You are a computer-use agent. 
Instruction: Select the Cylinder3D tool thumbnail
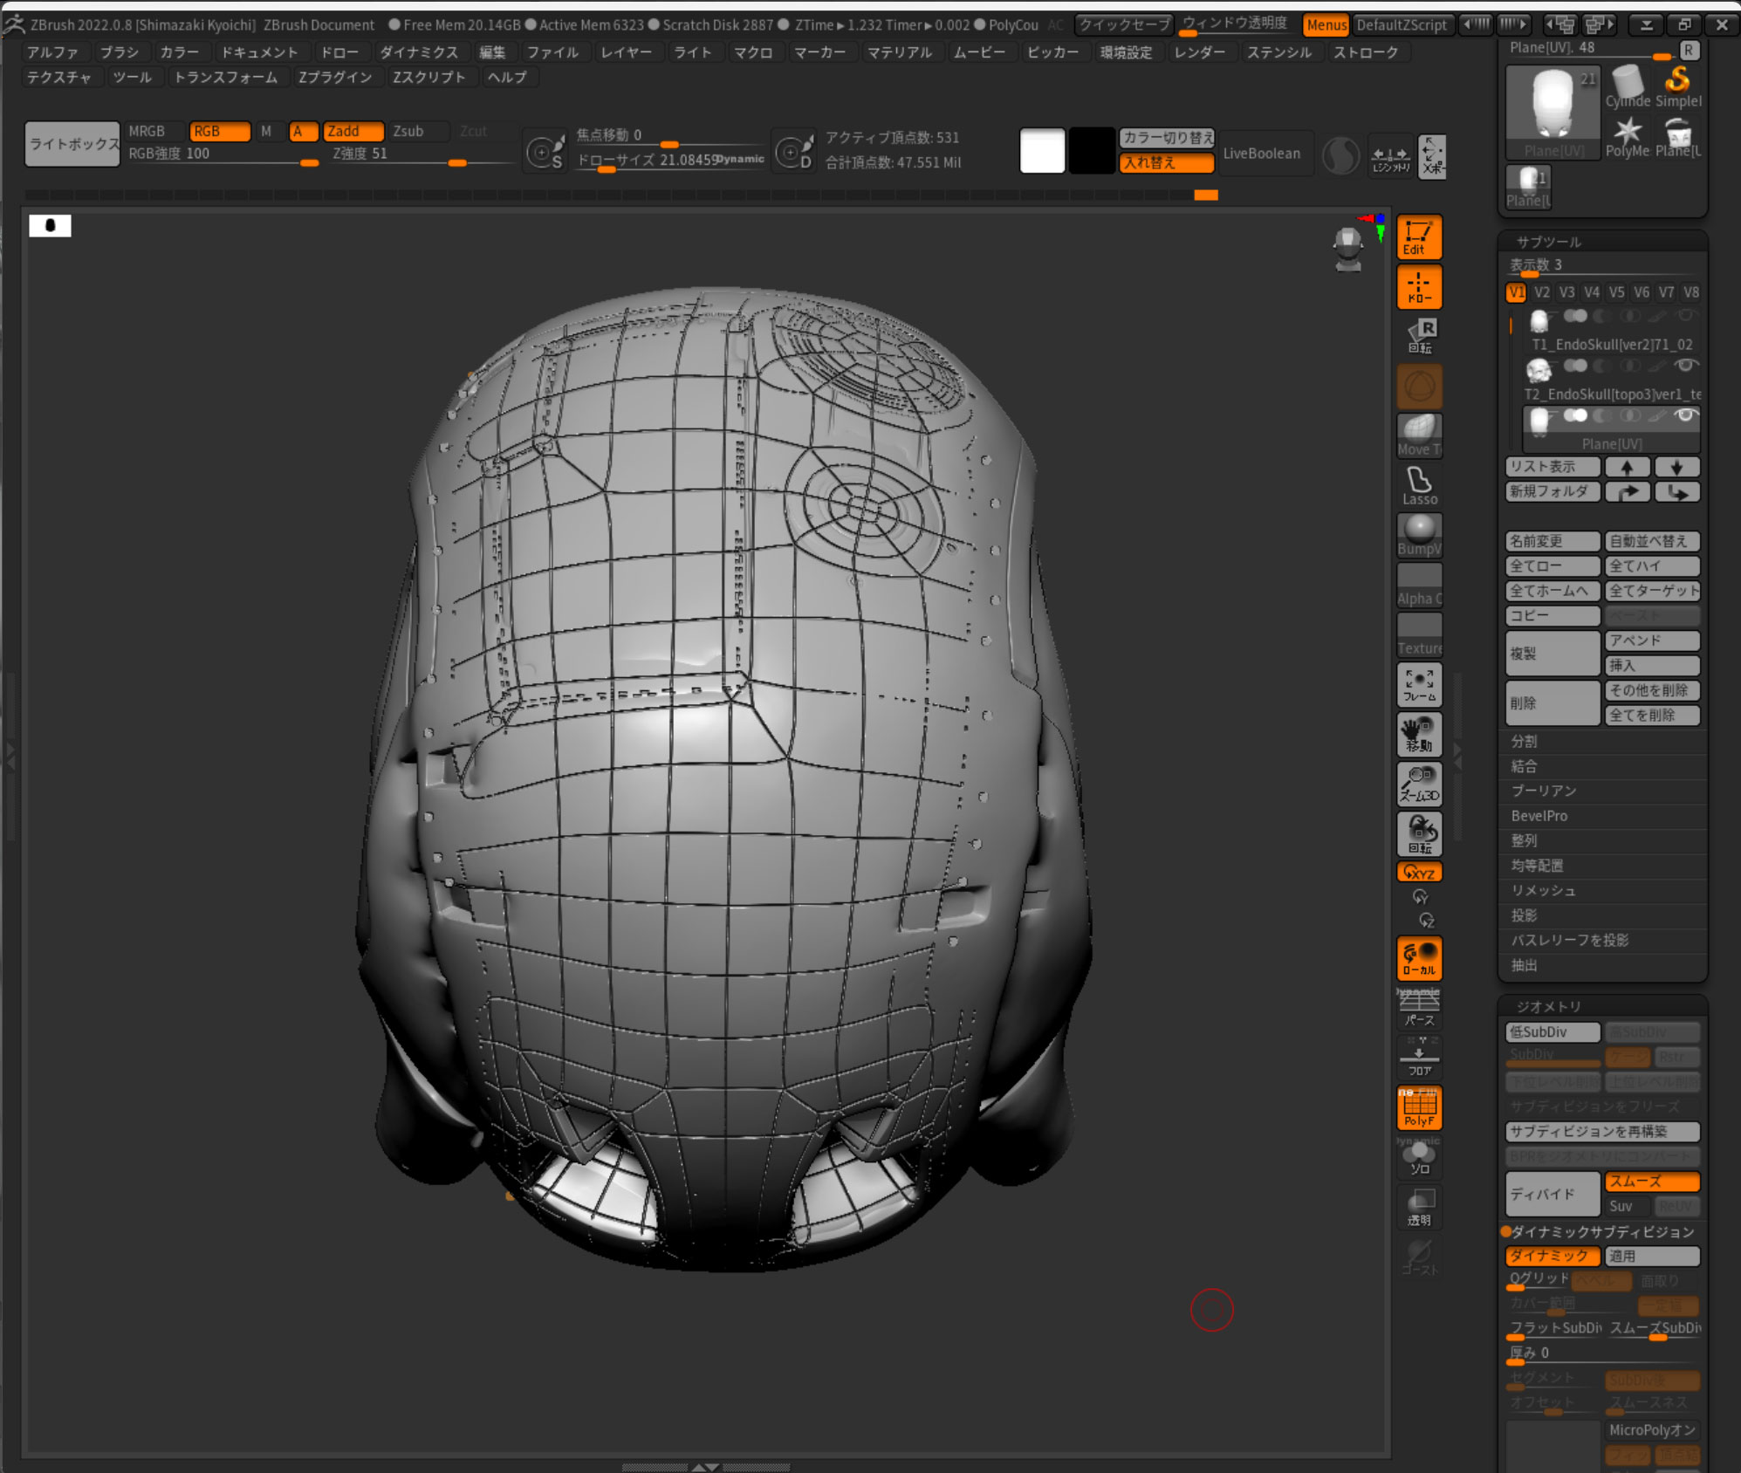point(1627,86)
